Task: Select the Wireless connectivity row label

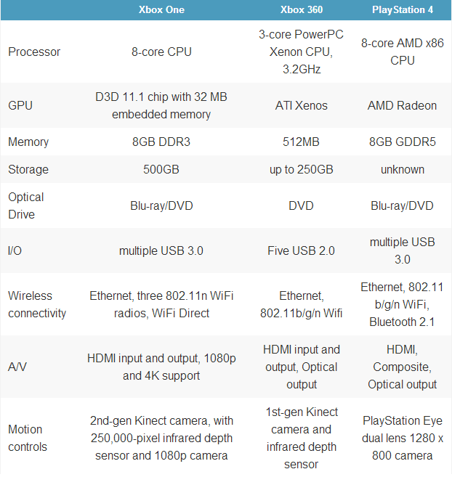Action: [x=37, y=304]
